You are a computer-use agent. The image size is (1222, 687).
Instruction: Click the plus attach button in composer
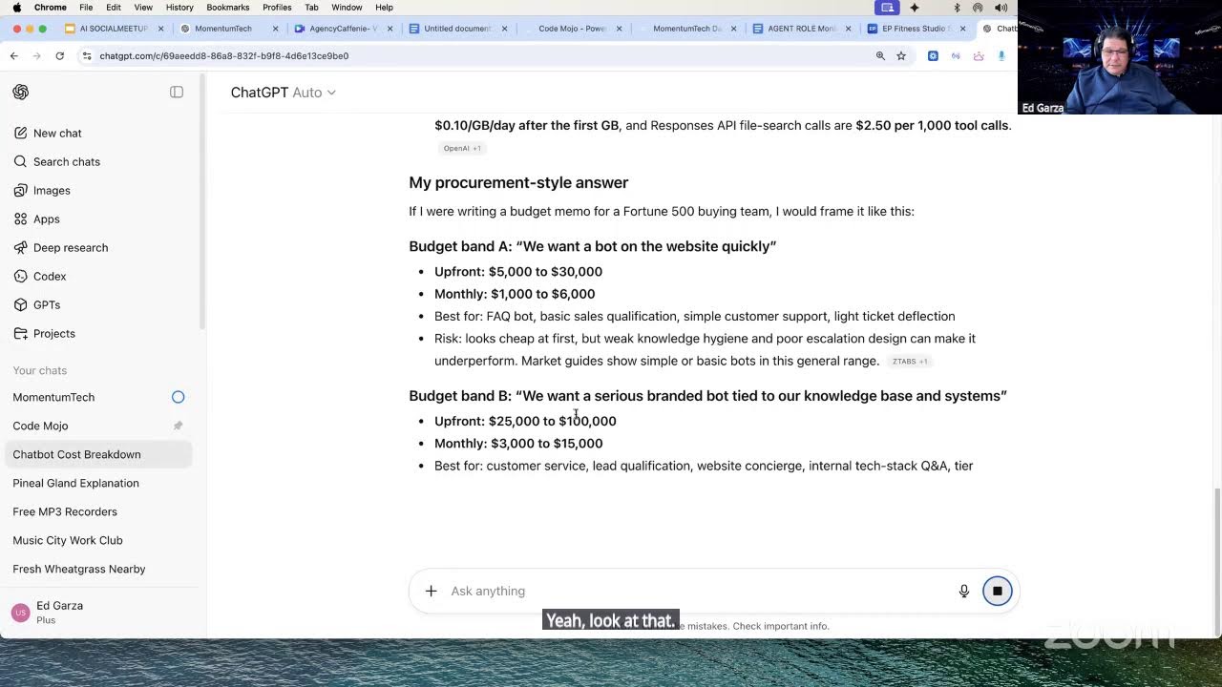[x=431, y=591]
